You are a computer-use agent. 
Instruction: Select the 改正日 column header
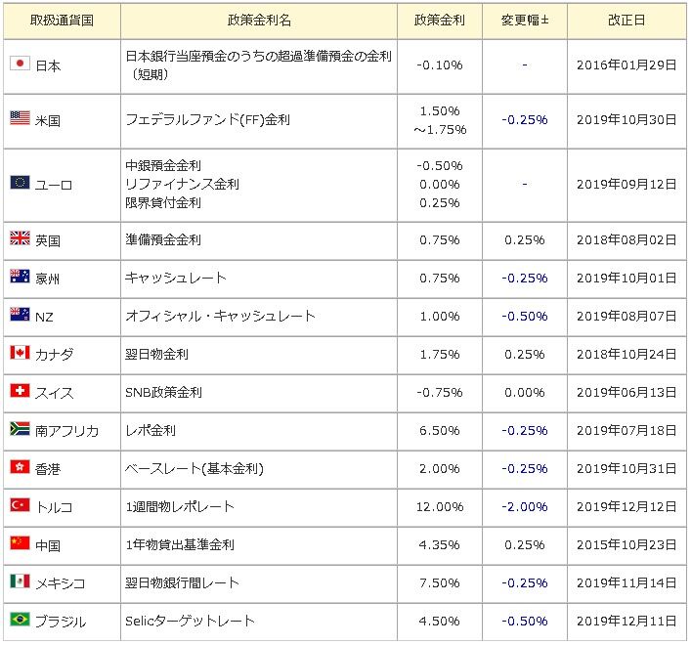(626, 21)
